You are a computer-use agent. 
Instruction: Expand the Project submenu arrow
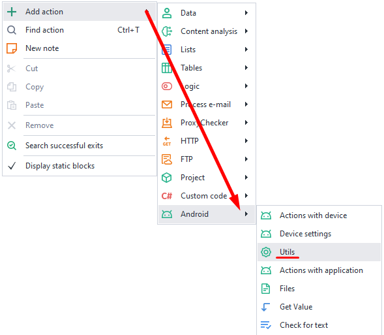click(246, 178)
